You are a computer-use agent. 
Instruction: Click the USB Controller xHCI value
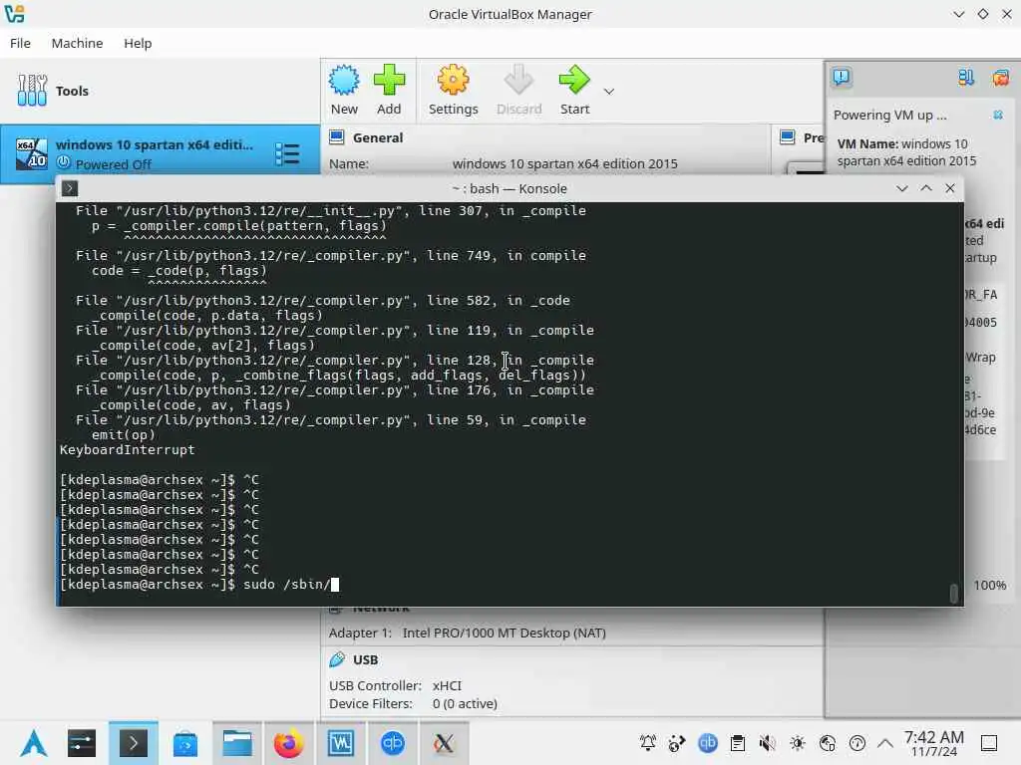pyautogui.click(x=447, y=685)
